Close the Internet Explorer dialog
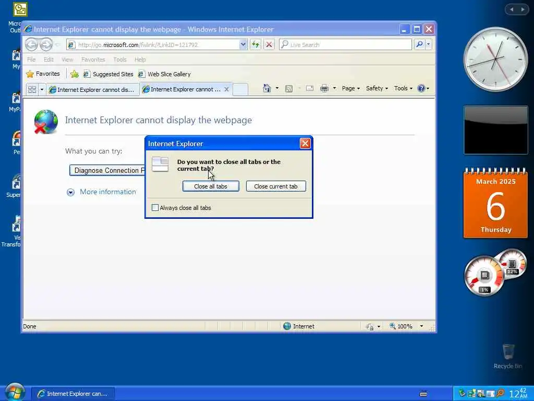Viewport: 534px width, 401px height. 305,144
